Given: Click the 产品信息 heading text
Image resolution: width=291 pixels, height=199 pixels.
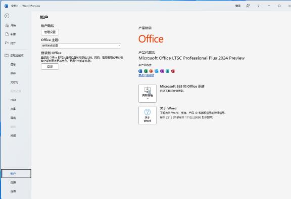Looking at the screenshot, I should (145, 28).
